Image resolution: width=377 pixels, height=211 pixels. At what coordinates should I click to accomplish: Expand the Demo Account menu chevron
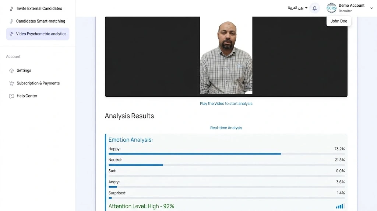(x=371, y=8)
